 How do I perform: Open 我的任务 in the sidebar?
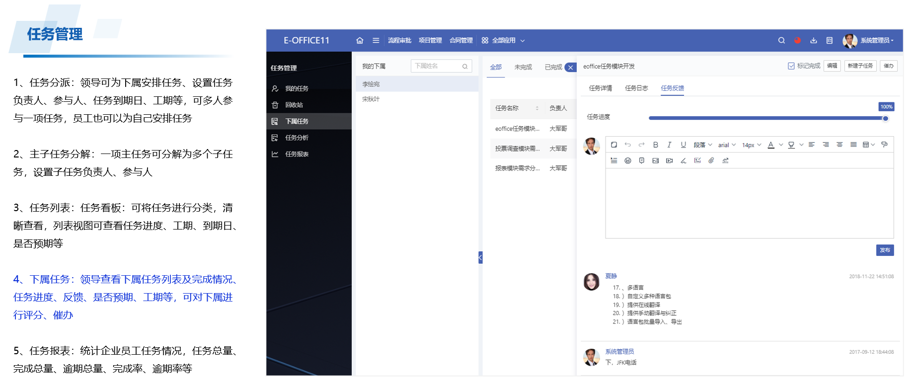coord(309,88)
